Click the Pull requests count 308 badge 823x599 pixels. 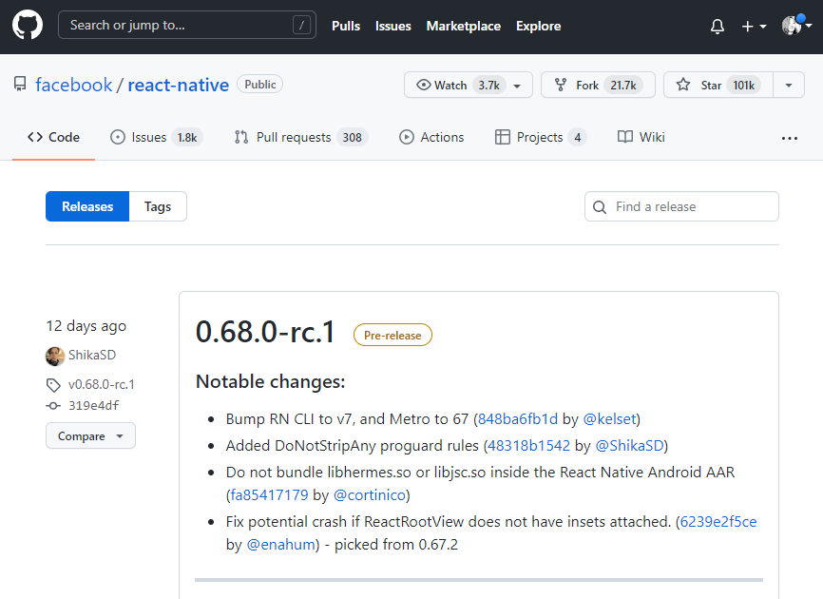pyautogui.click(x=353, y=138)
